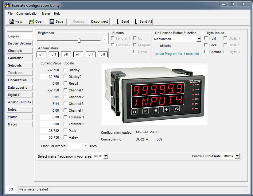
Task: Click the last annunciator off button
Action: 103,54
